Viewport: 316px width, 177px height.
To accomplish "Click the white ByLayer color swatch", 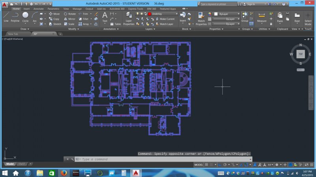I will point(216,14).
